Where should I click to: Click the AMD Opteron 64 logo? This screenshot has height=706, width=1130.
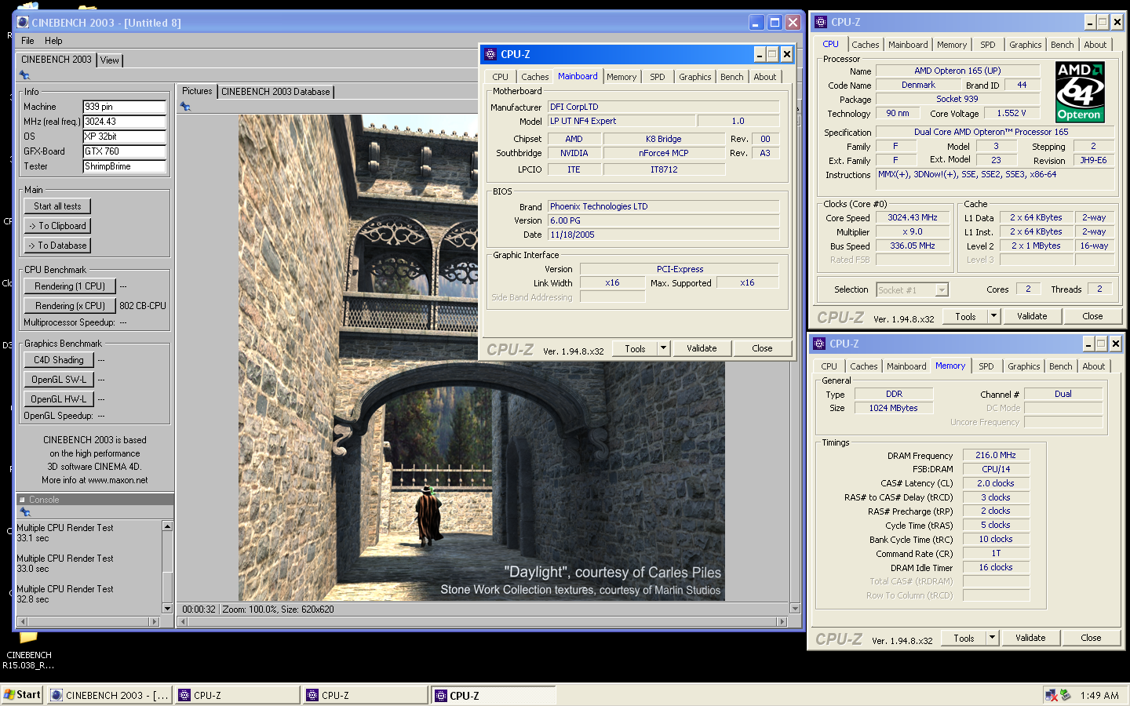coord(1080,92)
